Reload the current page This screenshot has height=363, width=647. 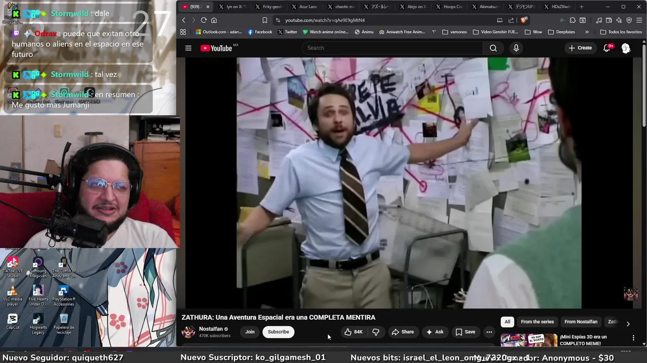(x=204, y=20)
